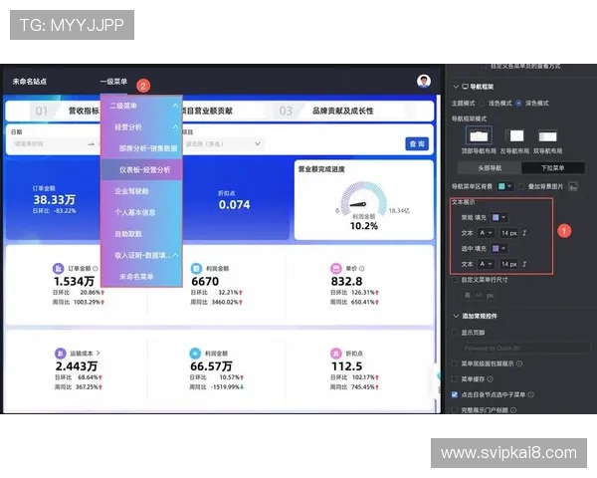The width and height of the screenshot is (597, 478).
Task: Click the 利润金额 icon above 66.57万
Action: (195, 354)
